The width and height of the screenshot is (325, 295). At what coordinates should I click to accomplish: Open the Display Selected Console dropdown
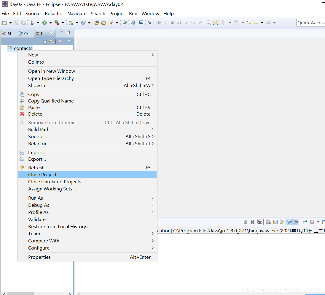[x=318, y=222]
